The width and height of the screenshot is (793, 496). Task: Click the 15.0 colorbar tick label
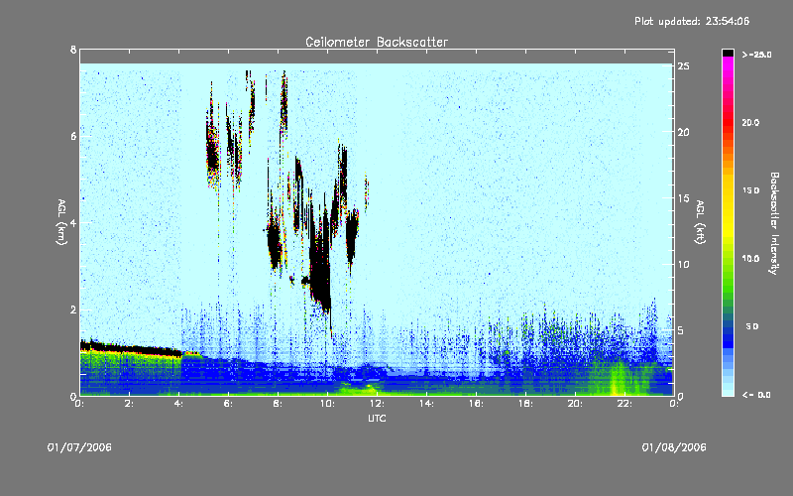point(750,190)
